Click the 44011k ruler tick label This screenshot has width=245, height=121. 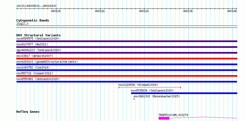click(x=100, y=11)
